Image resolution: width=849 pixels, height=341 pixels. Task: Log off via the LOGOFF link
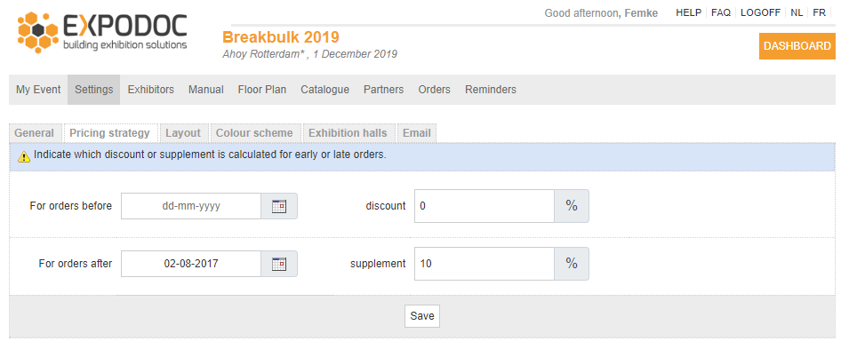(x=760, y=12)
